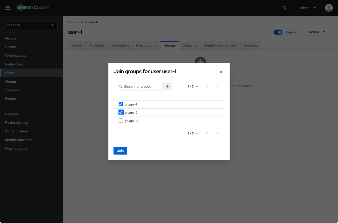Check the gruppe-3 checkbox
The height and width of the screenshot is (223, 338).
121,120
